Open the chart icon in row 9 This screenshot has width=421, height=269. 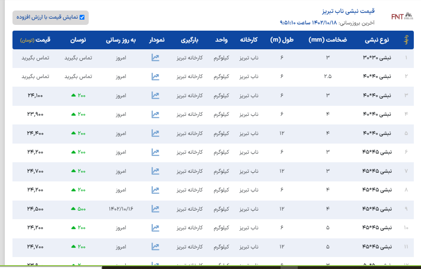[x=155, y=209]
